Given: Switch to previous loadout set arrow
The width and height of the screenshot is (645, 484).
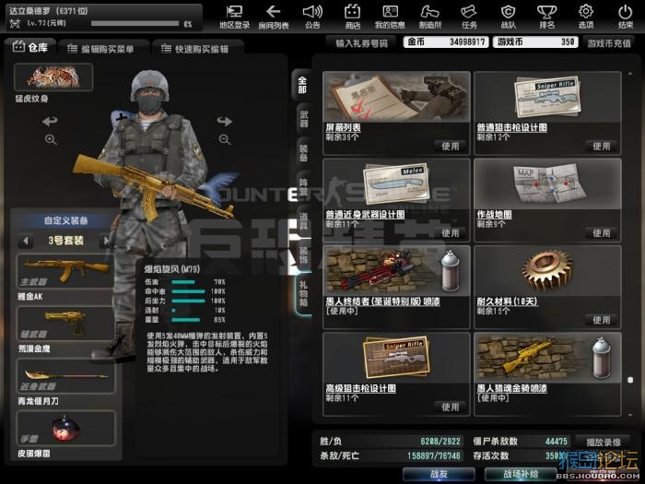Looking at the screenshot, I should [x=26, y=241].
